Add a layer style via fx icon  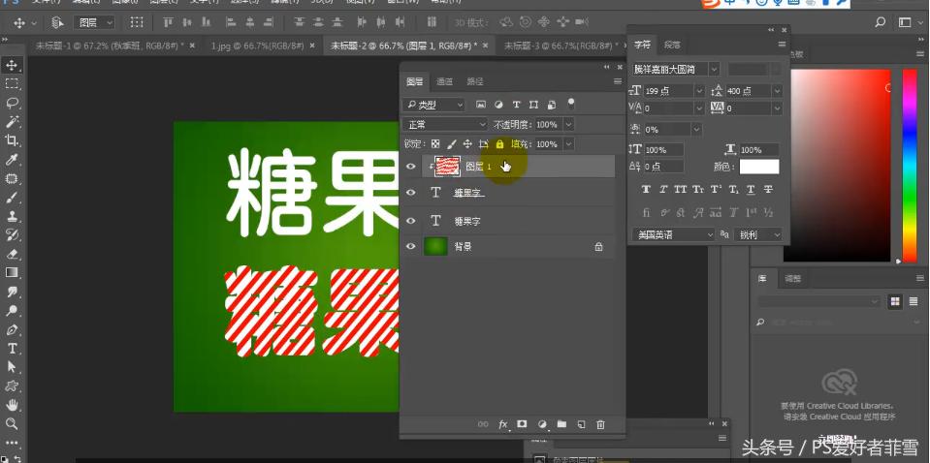[x=503, y=424]
